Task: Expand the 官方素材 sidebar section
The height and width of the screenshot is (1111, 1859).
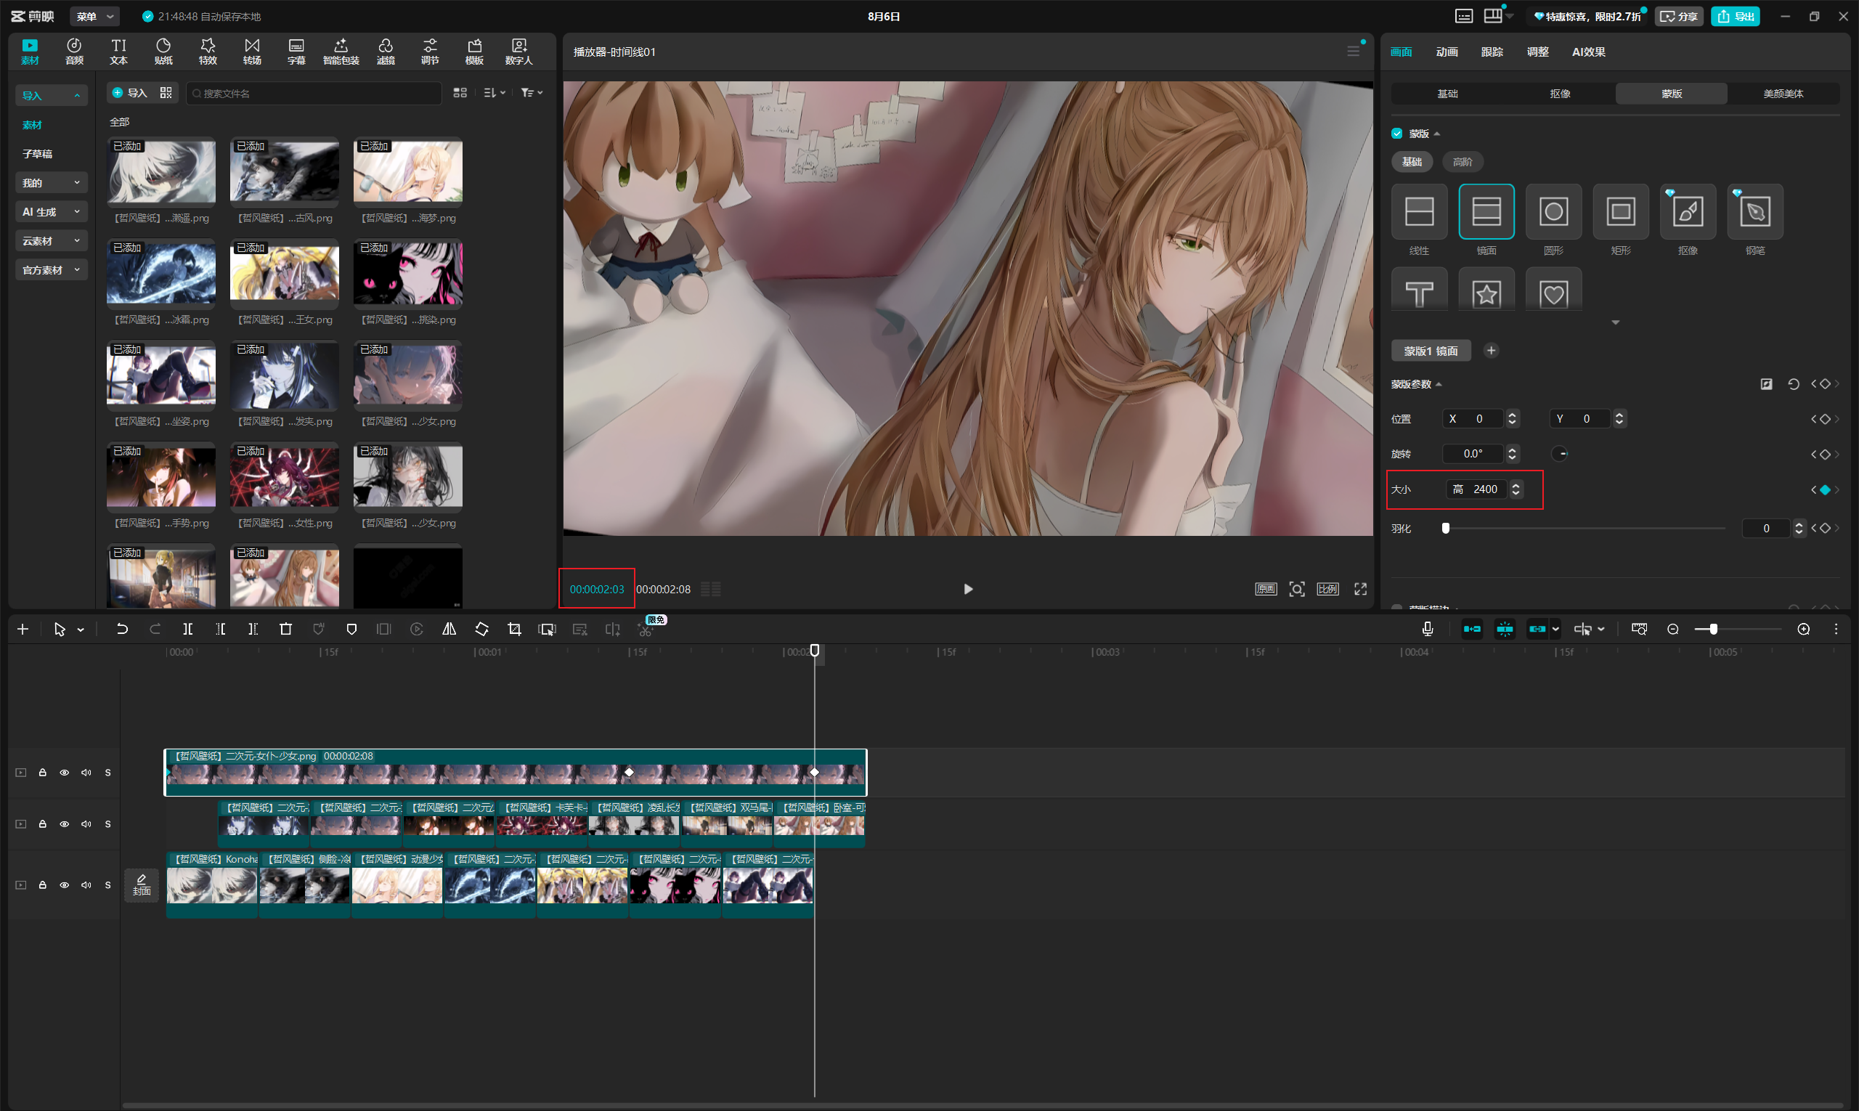Action: tap(52, 270)
